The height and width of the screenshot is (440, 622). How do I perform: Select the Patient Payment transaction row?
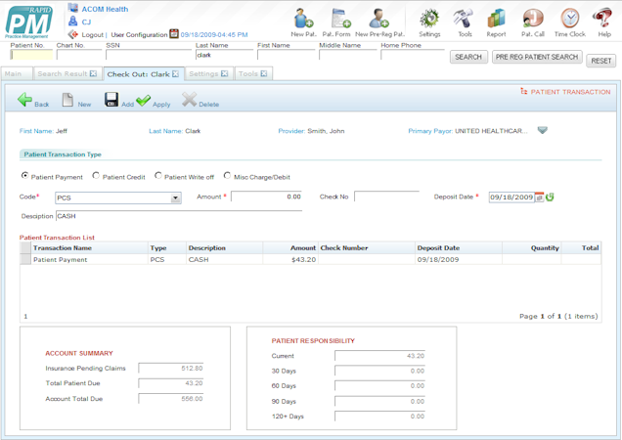[311, 259]
